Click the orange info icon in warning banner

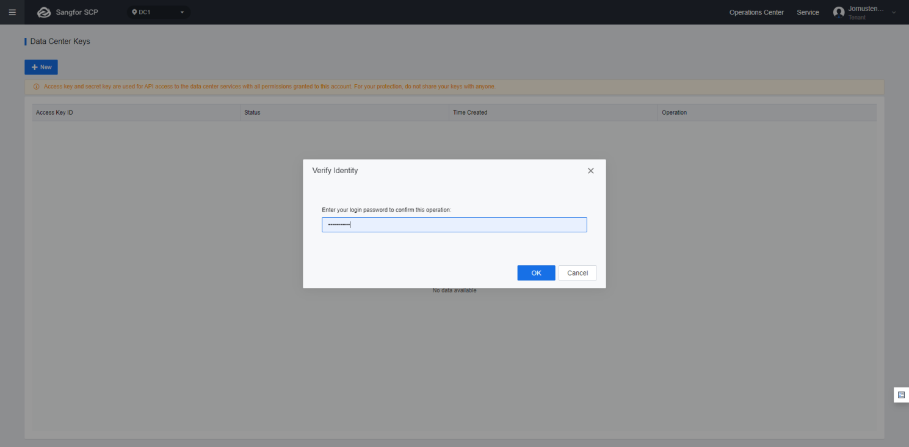click(x=36, y=87)
